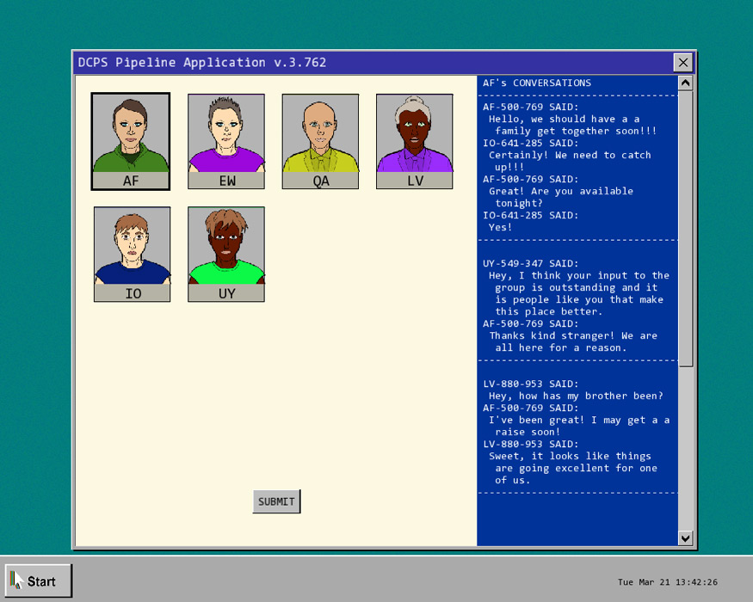Click the AF's CONVERSATIONS heading
753x602 pixels.
point(537,83)
